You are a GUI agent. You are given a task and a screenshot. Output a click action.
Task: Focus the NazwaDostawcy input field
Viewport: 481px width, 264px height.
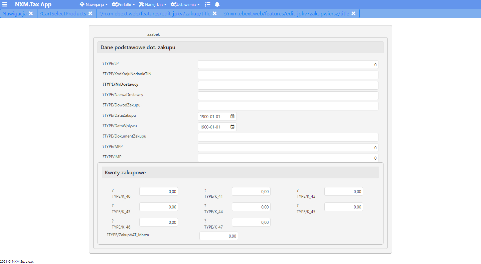pos(288,96)
